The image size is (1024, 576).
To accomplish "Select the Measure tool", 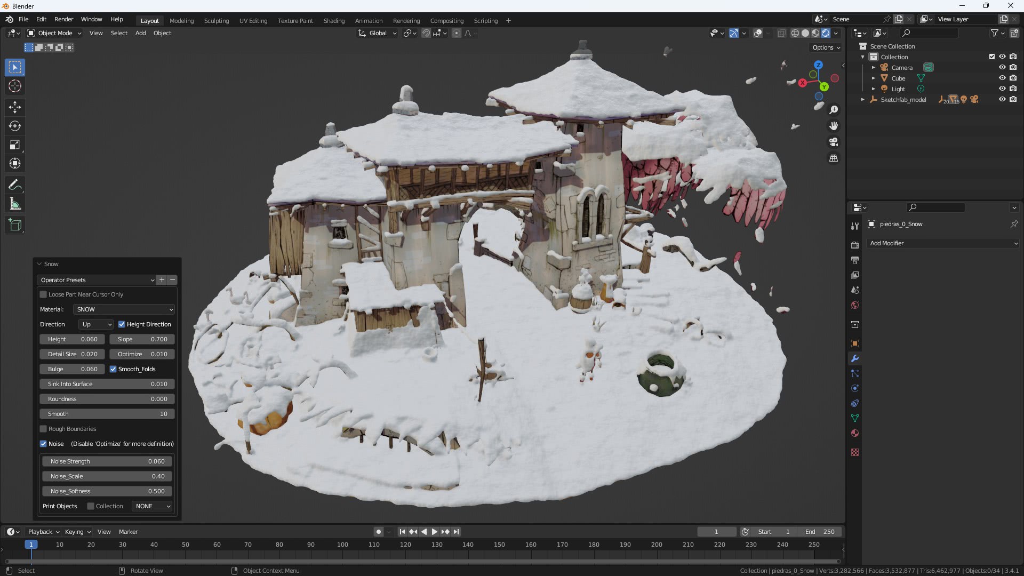I will [15, 204].
